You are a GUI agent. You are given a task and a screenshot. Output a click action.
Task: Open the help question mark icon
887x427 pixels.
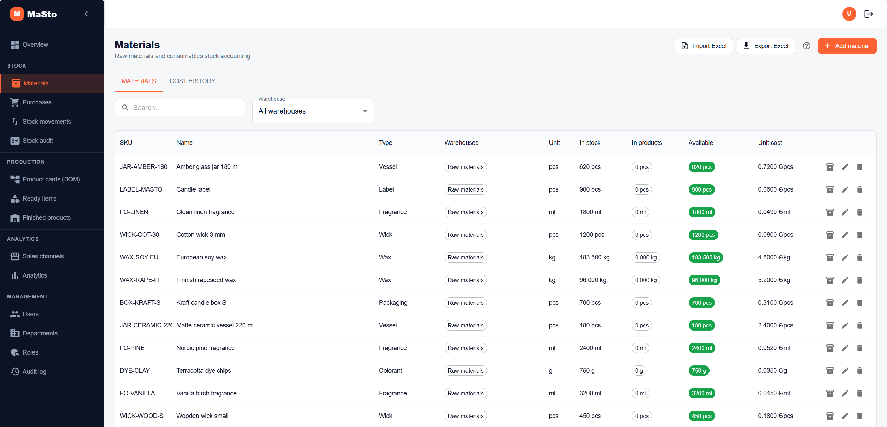tap(806, 46)
